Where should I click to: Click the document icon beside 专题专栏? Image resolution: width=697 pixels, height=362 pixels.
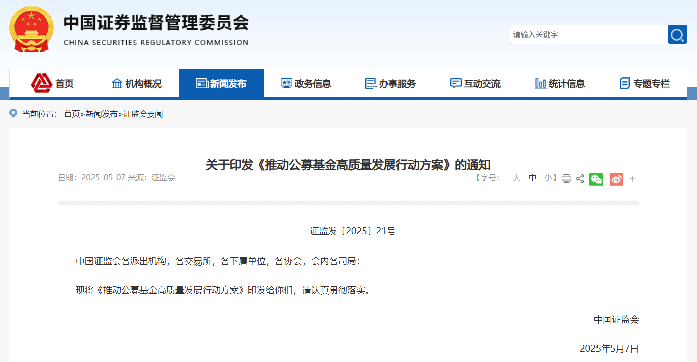tap(625, 83)
